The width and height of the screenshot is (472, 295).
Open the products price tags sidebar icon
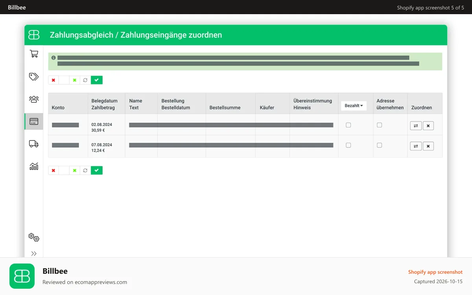tap(34, 76)
